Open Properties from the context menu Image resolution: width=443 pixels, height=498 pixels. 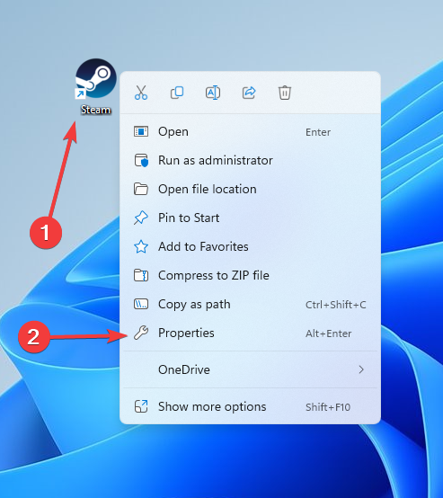[x=250, y=333]
